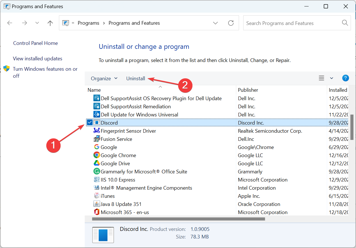The width and height of the screenshot is (356, 248).
Task: Click the Discord details pane thumbnail
Action: pyautogui.click(x=103, y=235)
